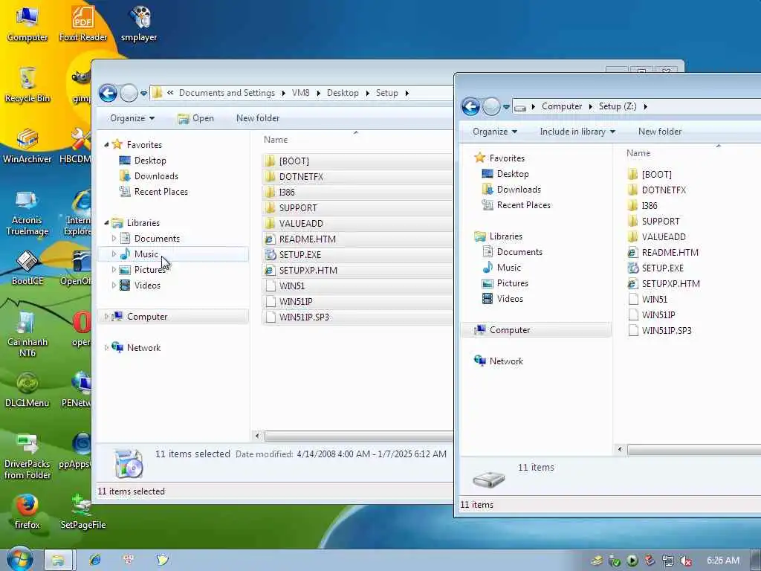Click the Name column header in left window
This screenshot has width=761, height=571.
coord(275,140)
